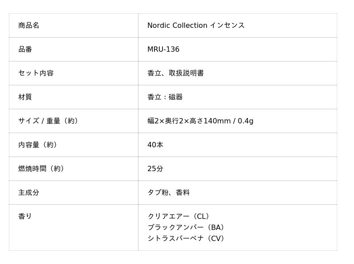The width and height of the screenshot is (354, 264).
Task: Click the 香立、取扱説明書 set contents text
Action: tap(175, 73)
